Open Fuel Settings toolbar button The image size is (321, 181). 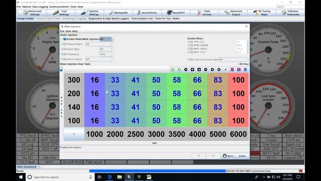[61, 13]
